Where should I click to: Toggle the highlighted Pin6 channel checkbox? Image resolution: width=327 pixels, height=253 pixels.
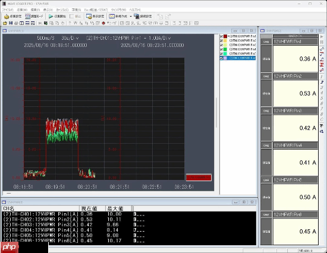pyautogui.click(x=221, y=58)
